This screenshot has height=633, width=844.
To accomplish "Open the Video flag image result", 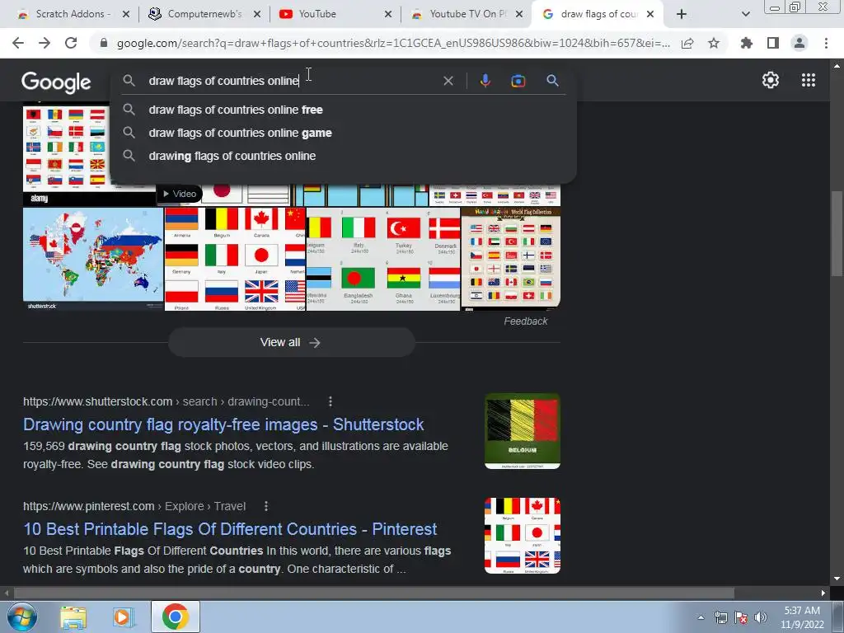I will tap(224, 195).
